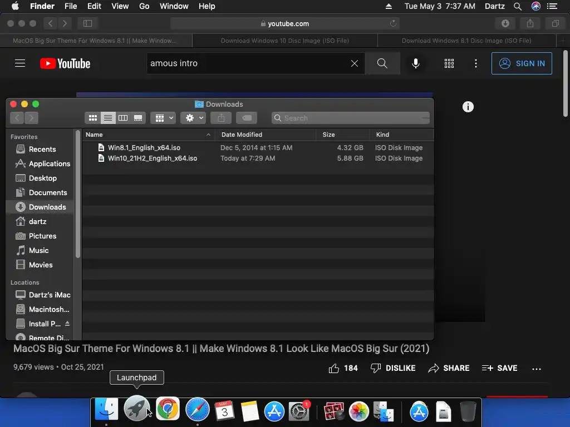Screen dimensions: 570x427
Task: Eject the Install P... volume
Action: (x=67, y=324)
